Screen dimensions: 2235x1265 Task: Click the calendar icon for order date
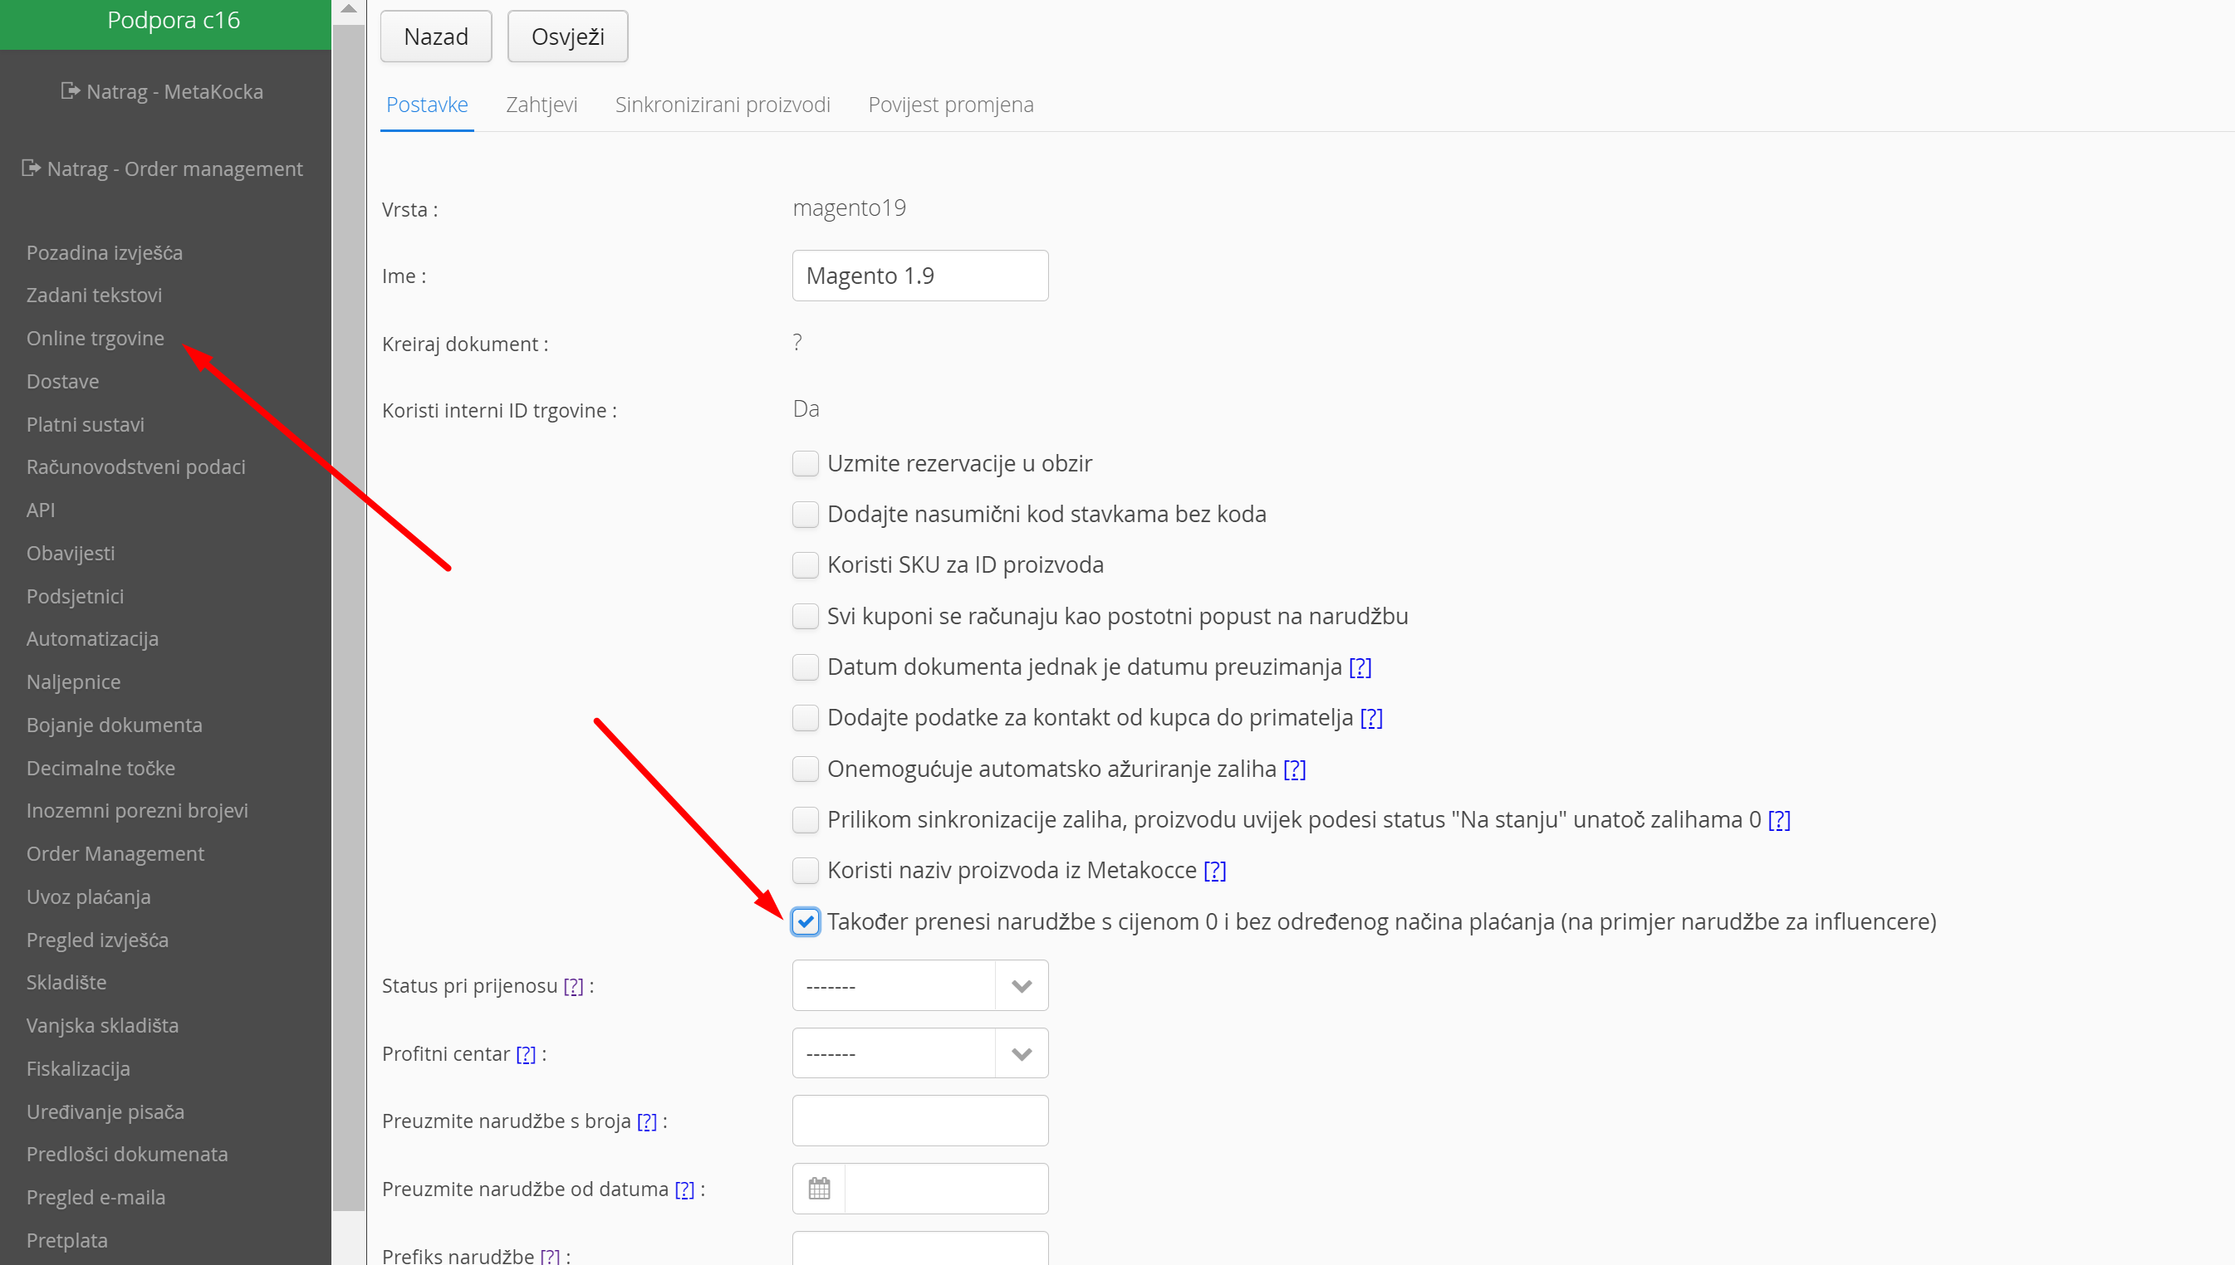click(x=819, y=1188)
